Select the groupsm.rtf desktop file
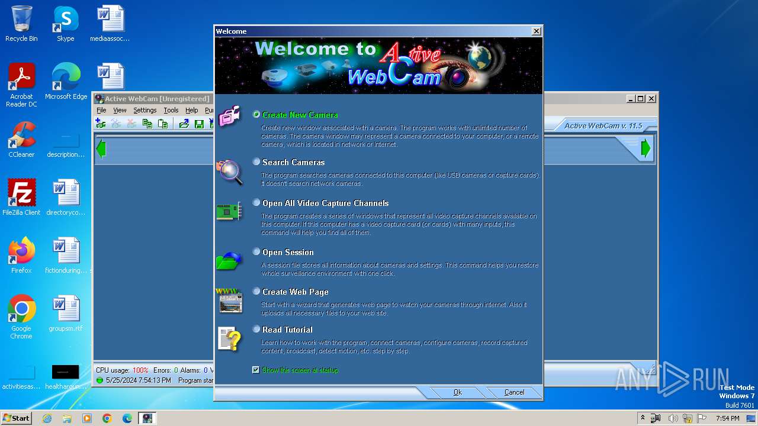 click(x=66, y=314)
